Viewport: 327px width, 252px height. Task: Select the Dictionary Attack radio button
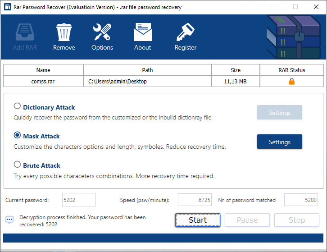click(17, 106)
